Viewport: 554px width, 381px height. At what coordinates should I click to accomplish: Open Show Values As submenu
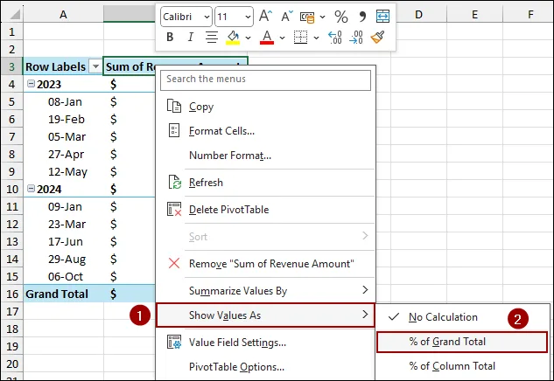(265, 315)
